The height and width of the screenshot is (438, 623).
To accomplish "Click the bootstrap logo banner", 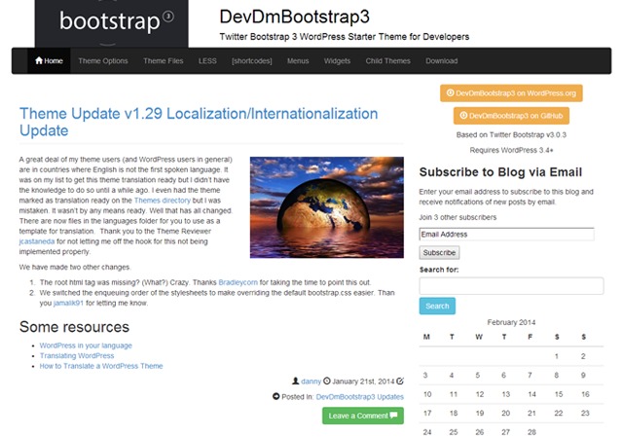I will [112, 23].
